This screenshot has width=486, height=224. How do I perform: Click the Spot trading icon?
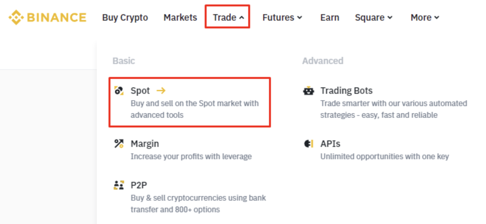point(119,91)
